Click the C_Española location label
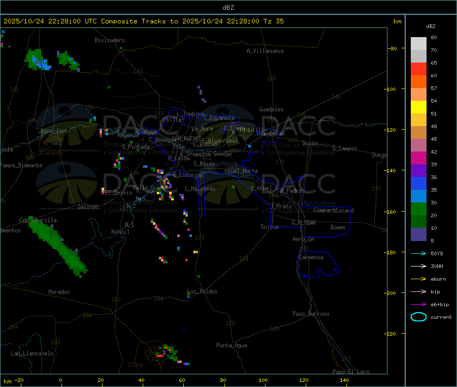The width and height of the screenshot is (457, 387). point(219,118)
